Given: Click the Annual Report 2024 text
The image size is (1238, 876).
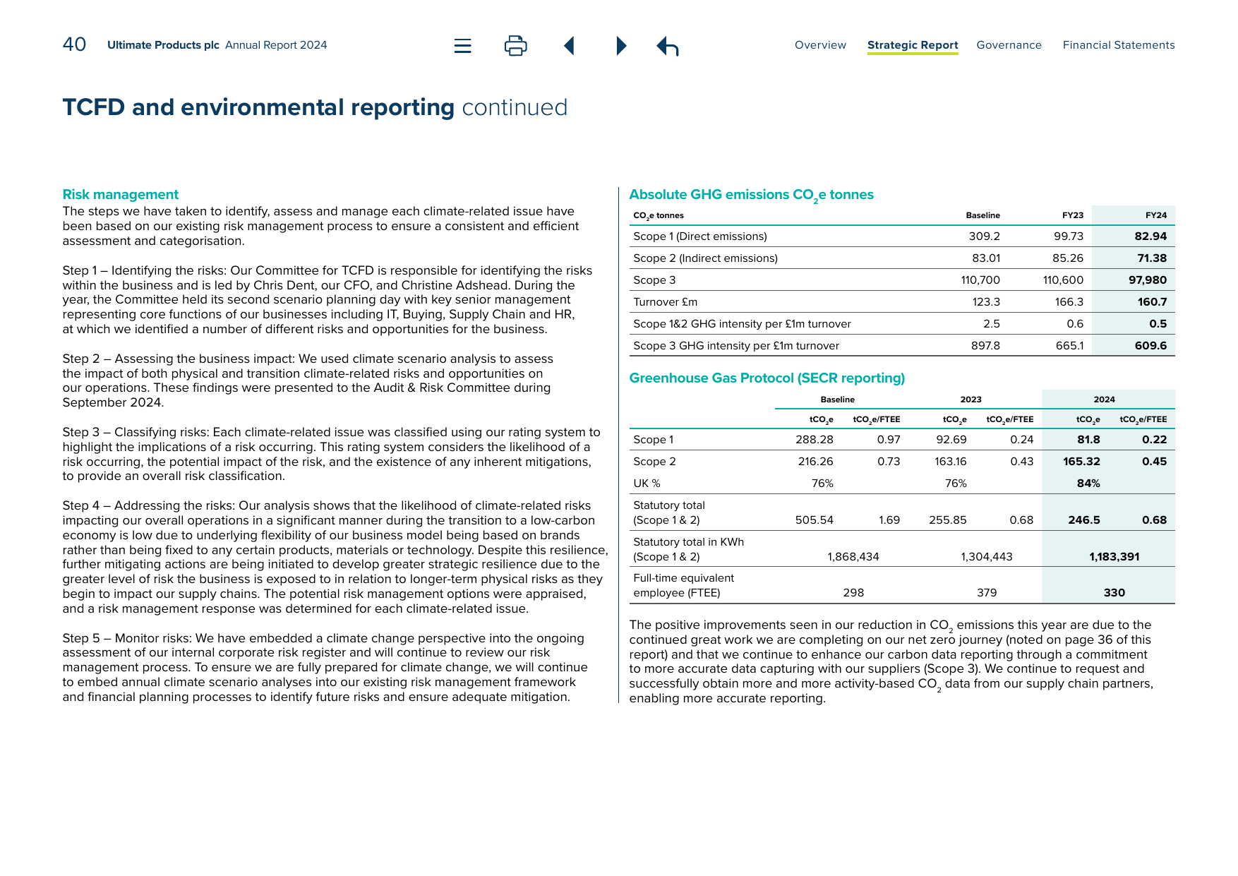Looking at the screenshot, I should coord(276,45).
